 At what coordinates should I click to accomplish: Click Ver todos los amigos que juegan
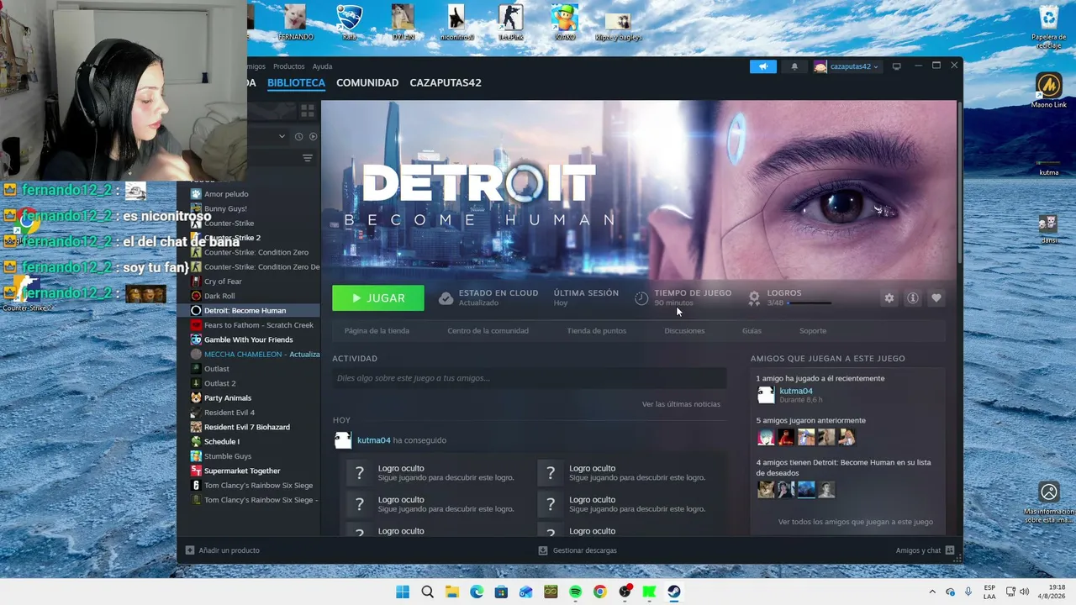(x=855, y=522)
